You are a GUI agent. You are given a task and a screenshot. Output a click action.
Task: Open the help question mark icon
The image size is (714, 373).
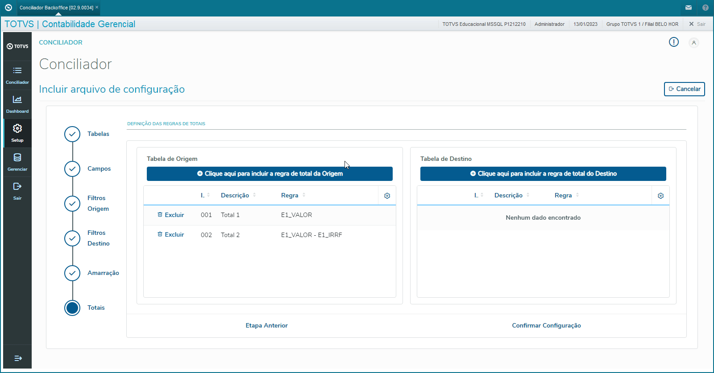click(x=706, y=8)
